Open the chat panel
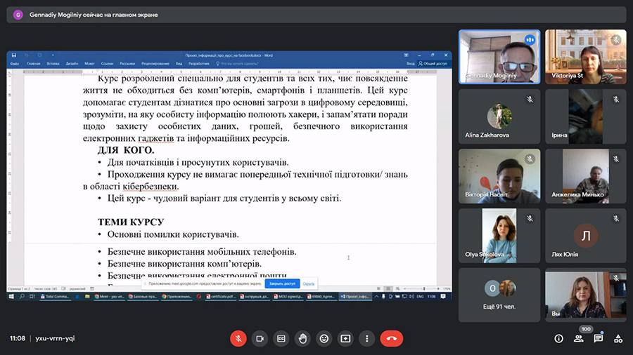 click(599, 338)
